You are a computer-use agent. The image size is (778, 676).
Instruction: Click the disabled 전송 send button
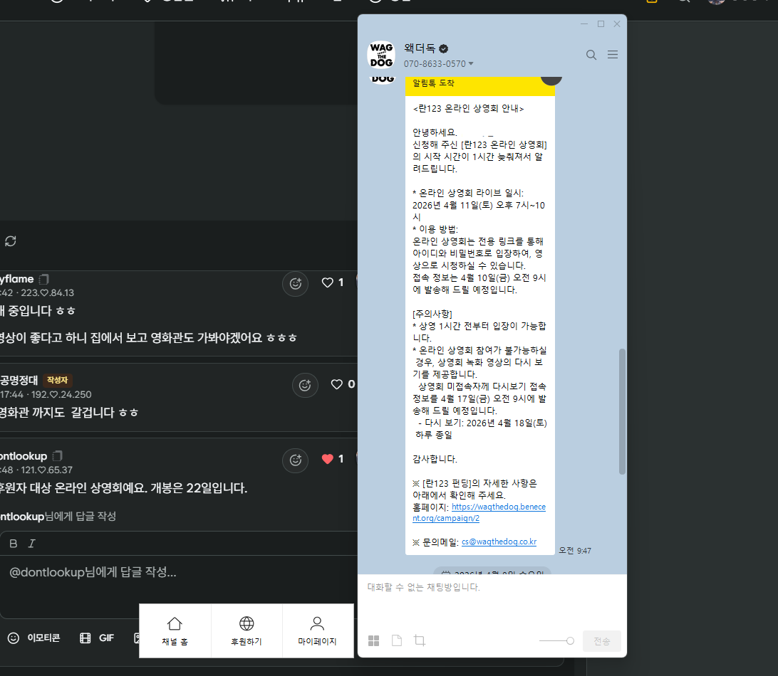click(602, 641)
